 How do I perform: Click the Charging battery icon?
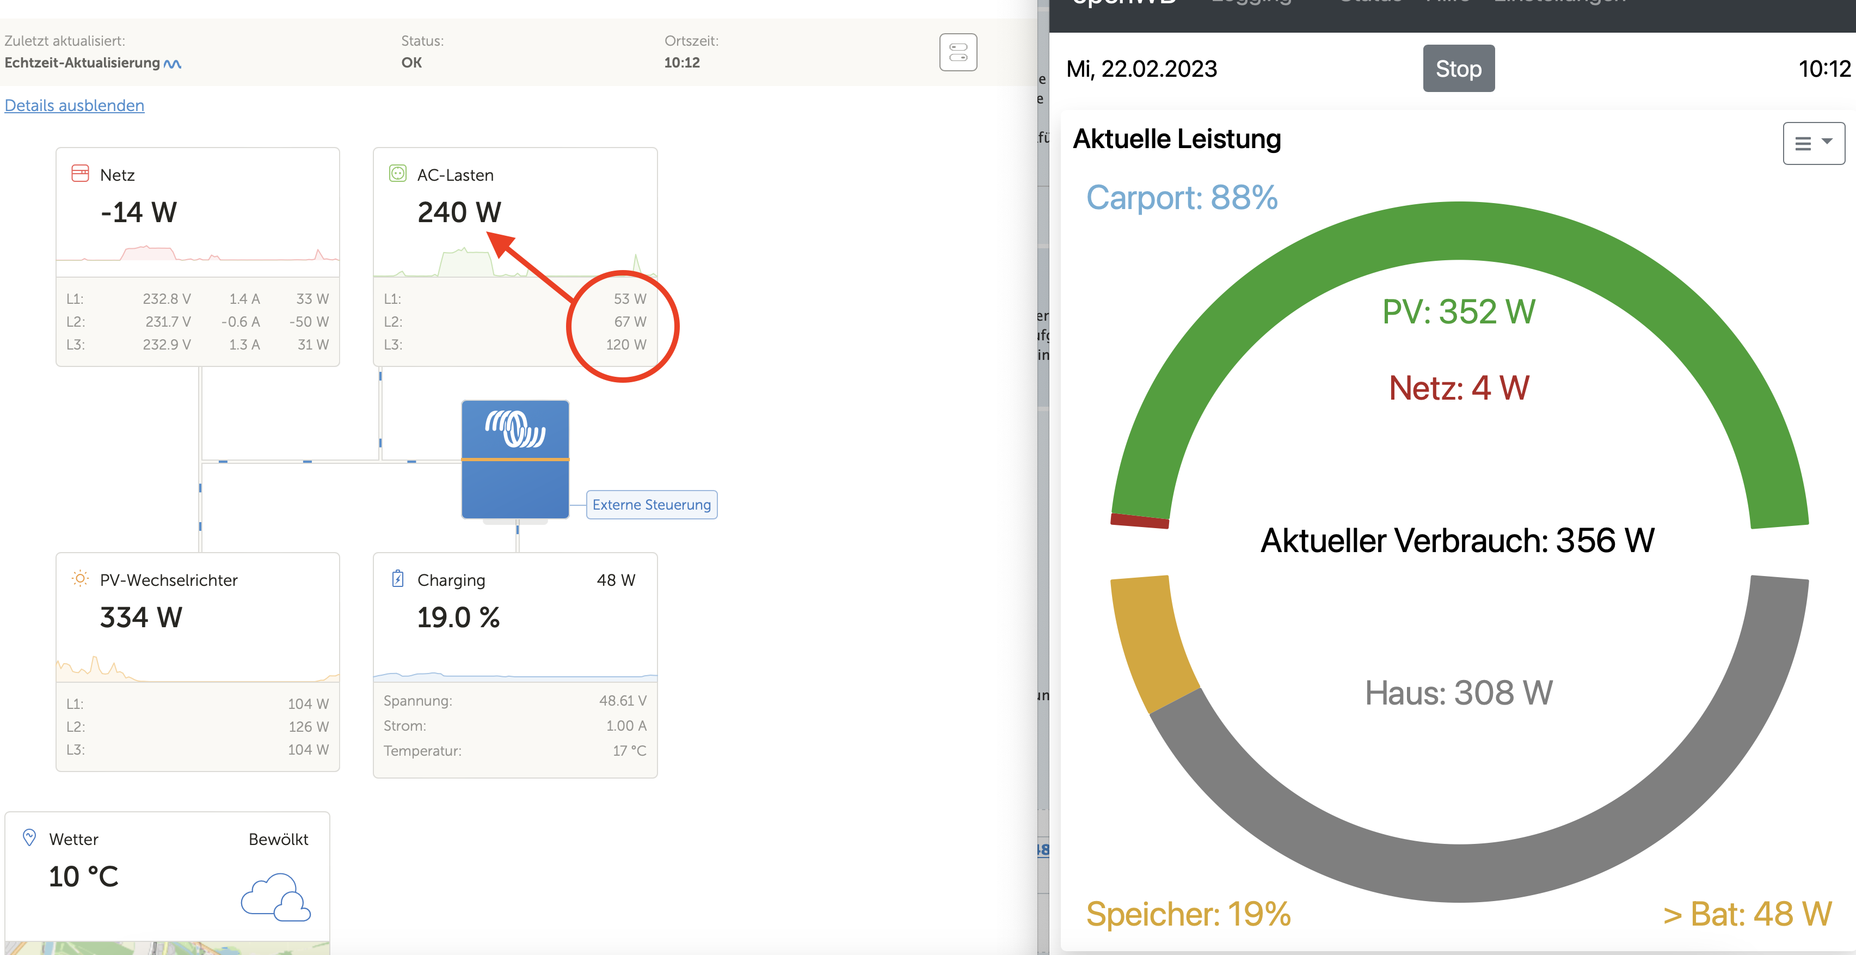point(398,579)
